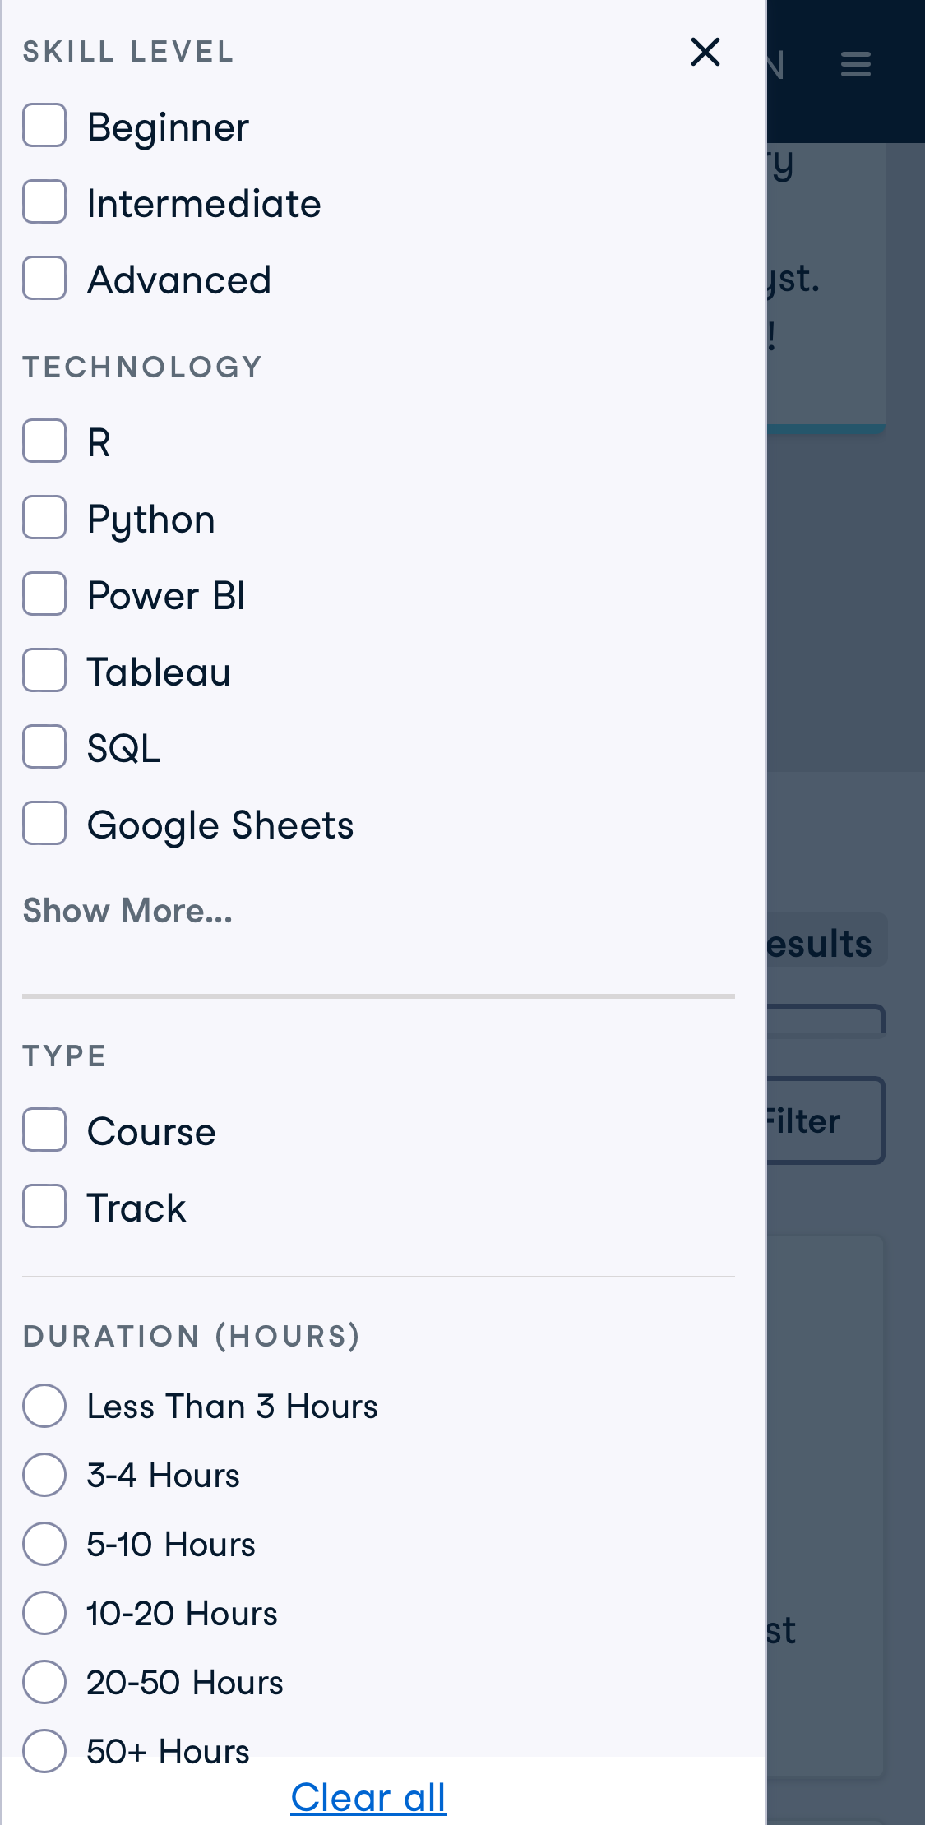The image size is (925, 1825).
Task: Open the hamburger navigation menu
Action: tap(855, 64)
